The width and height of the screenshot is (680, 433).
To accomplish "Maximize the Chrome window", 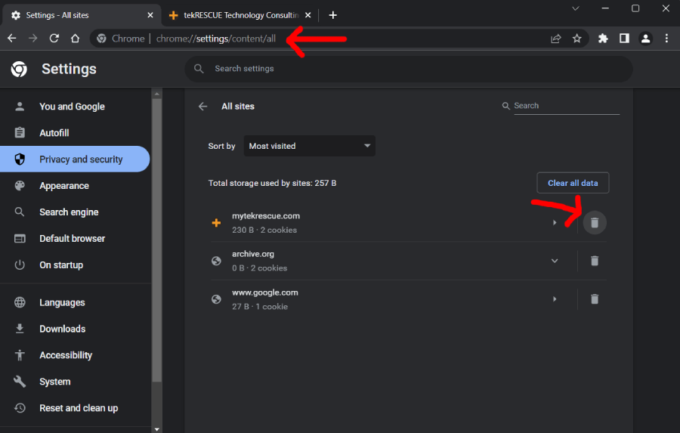I will 635,8.
